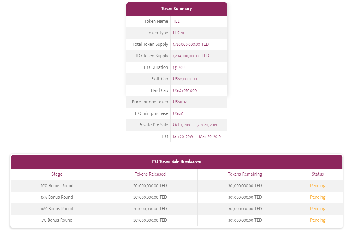
Task: Click the Token Summary header
Action: pos(177,9)
